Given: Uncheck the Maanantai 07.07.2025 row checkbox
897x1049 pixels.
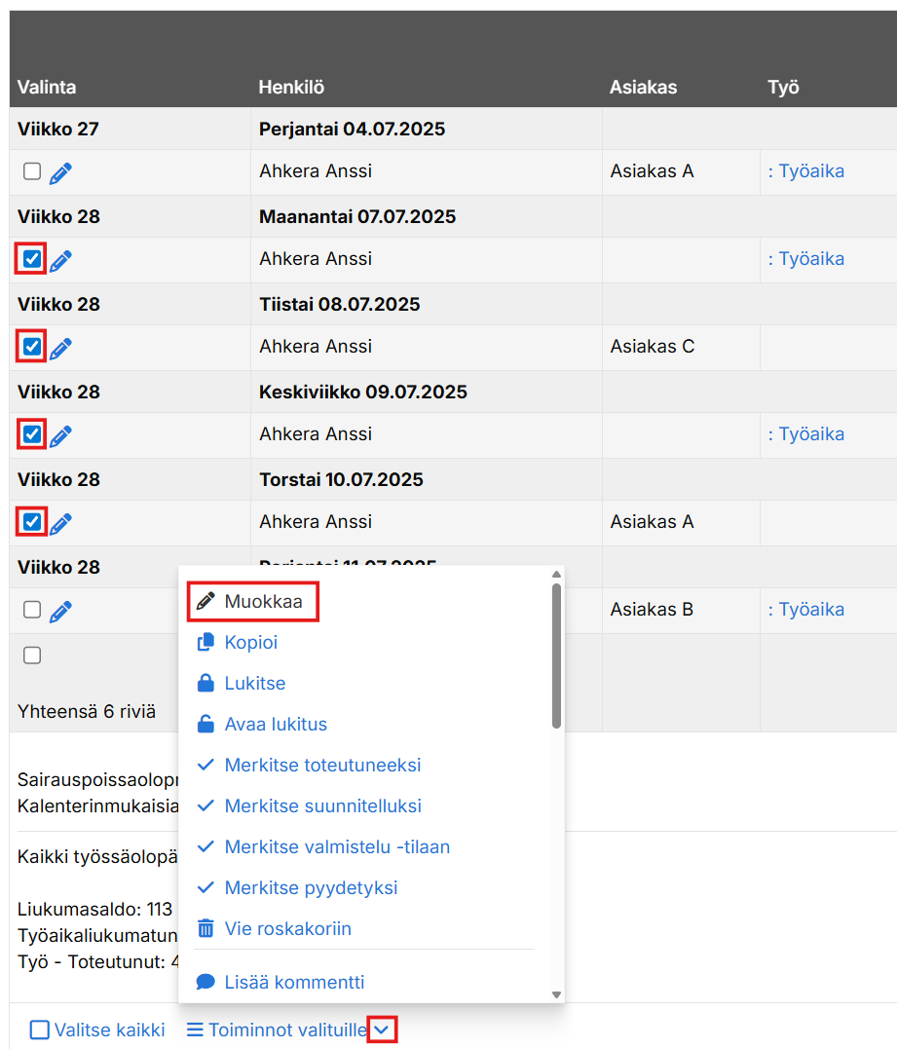Looking at the screenshot, I should tap(32, 259).
